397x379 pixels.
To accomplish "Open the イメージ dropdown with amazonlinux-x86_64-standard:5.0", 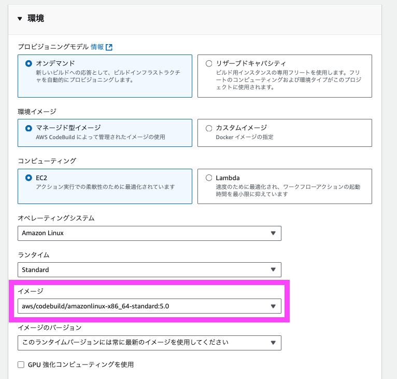I will tap(149, 306).
